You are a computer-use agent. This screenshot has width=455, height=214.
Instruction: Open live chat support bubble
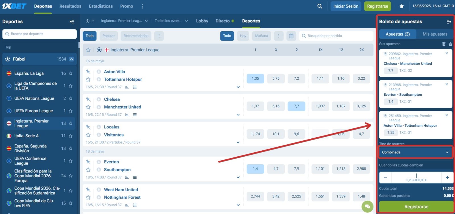pos(367,206)
